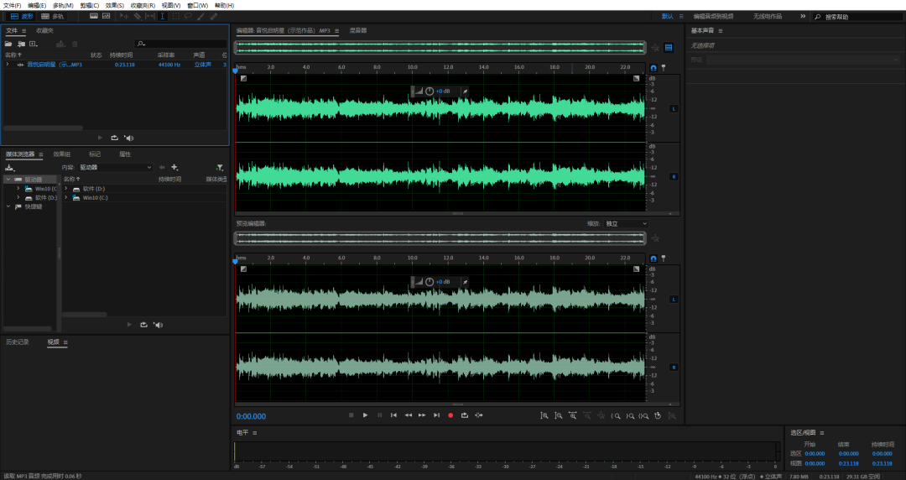Click the Stop button in transport
The image size is (906, 480).
tap(351, 416)
